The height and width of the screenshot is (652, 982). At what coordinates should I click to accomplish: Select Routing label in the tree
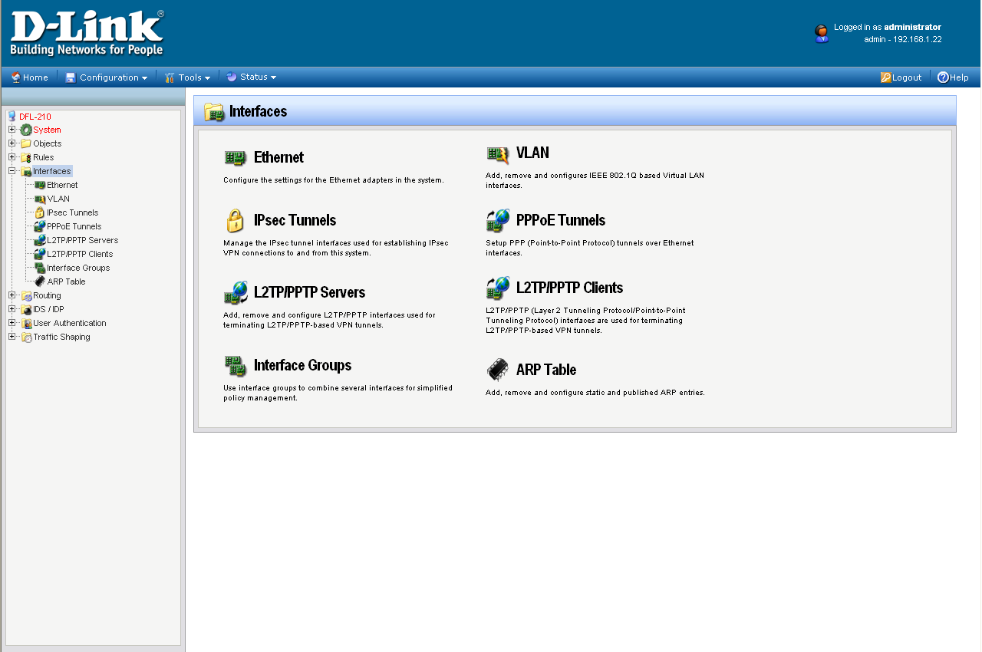point(47,295)
